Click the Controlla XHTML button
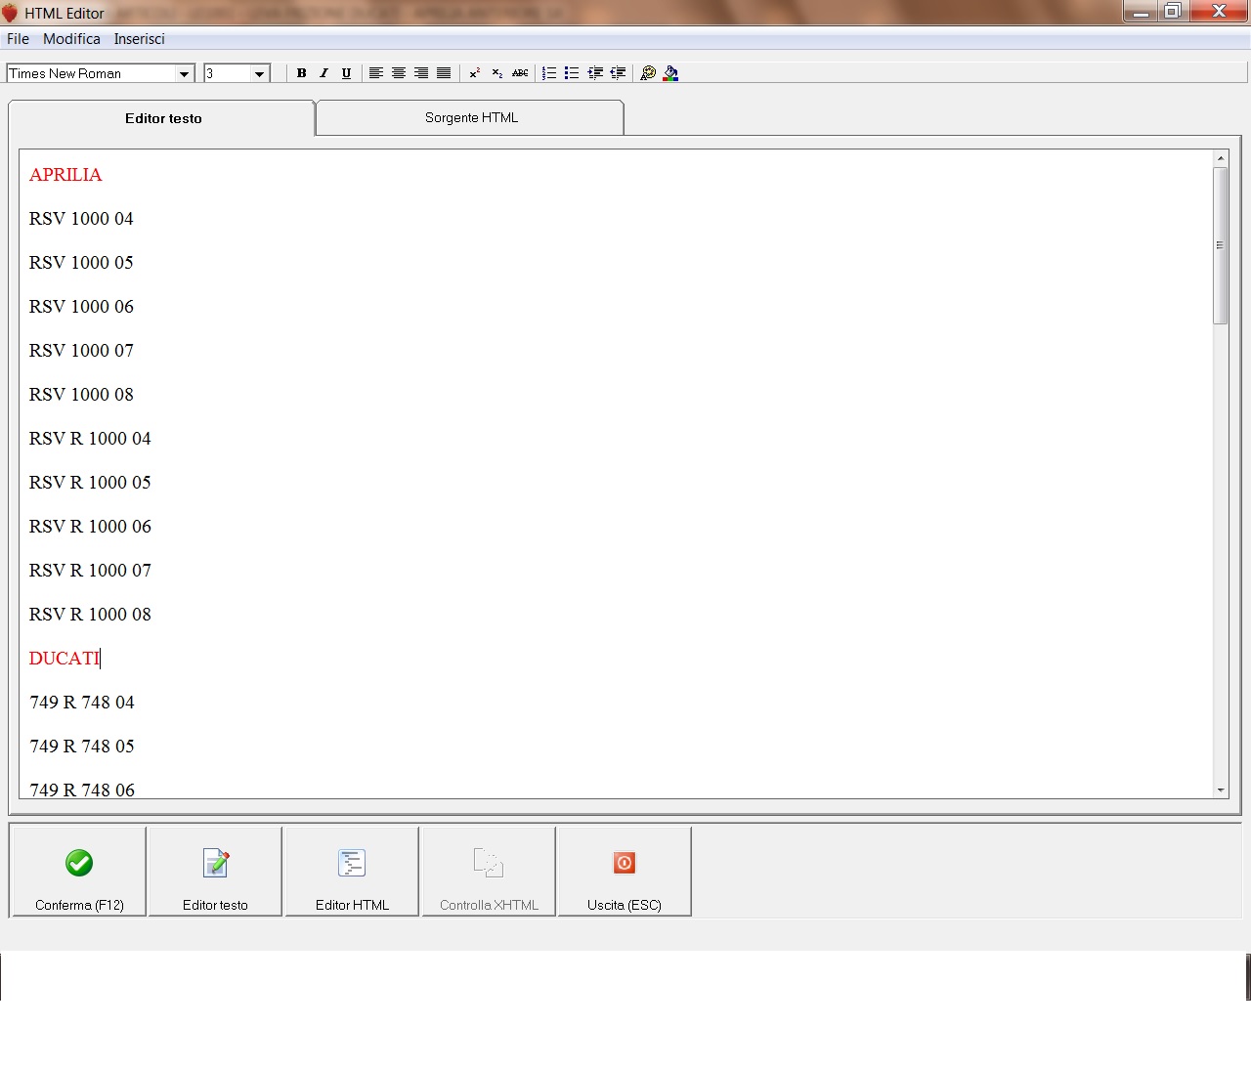The height and width of the screenshot is (1068, 1251). (x=489, y=872)
